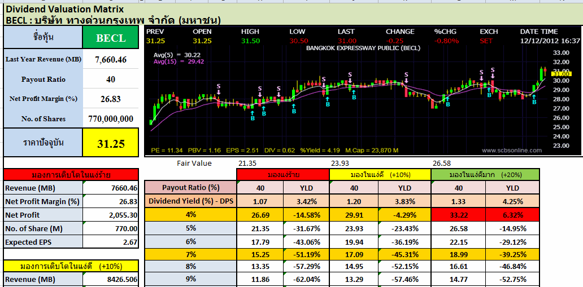
Task: Select the price 29.91 in the 4% row
Action: [354, 215]
